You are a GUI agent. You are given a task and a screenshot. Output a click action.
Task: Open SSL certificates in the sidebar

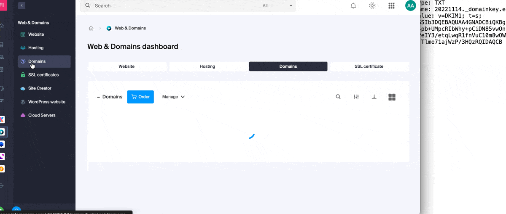pos(43,75)
